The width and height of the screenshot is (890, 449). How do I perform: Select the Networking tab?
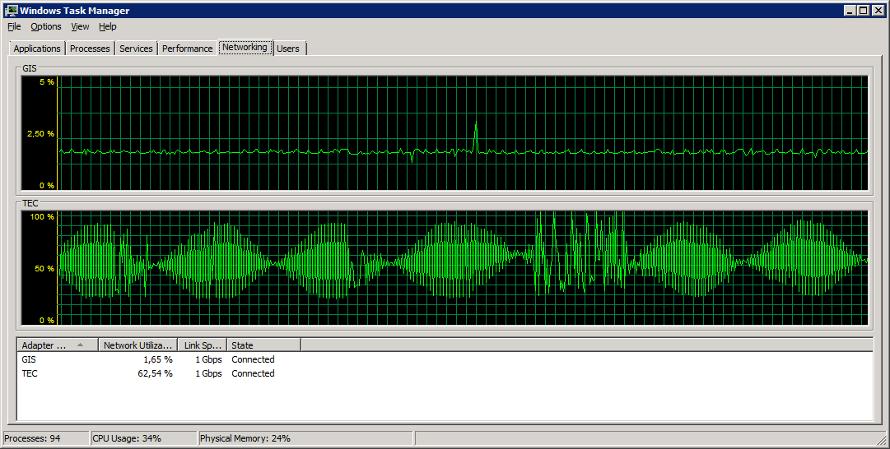click(245, 48)
